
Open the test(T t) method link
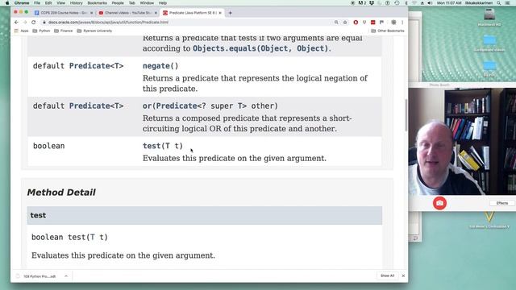tap(163, 146)
